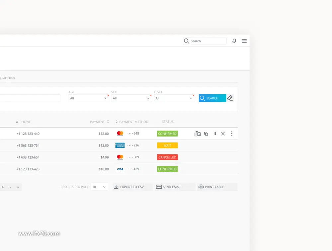The image size is (332, 251).
Task: Click card number ending 236
Action: [133, 145]
